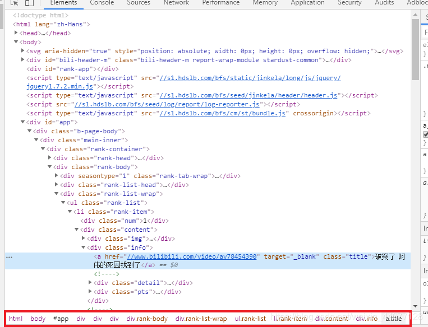Click the Elements panel vertical scrollbar thumb

(416, 49)
